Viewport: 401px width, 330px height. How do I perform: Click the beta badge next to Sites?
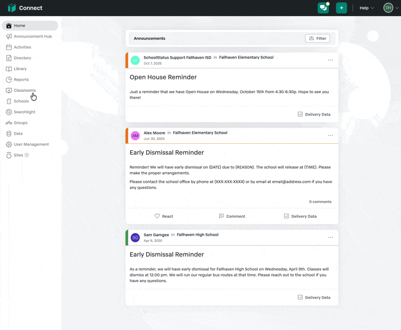(x=27, y=155)
